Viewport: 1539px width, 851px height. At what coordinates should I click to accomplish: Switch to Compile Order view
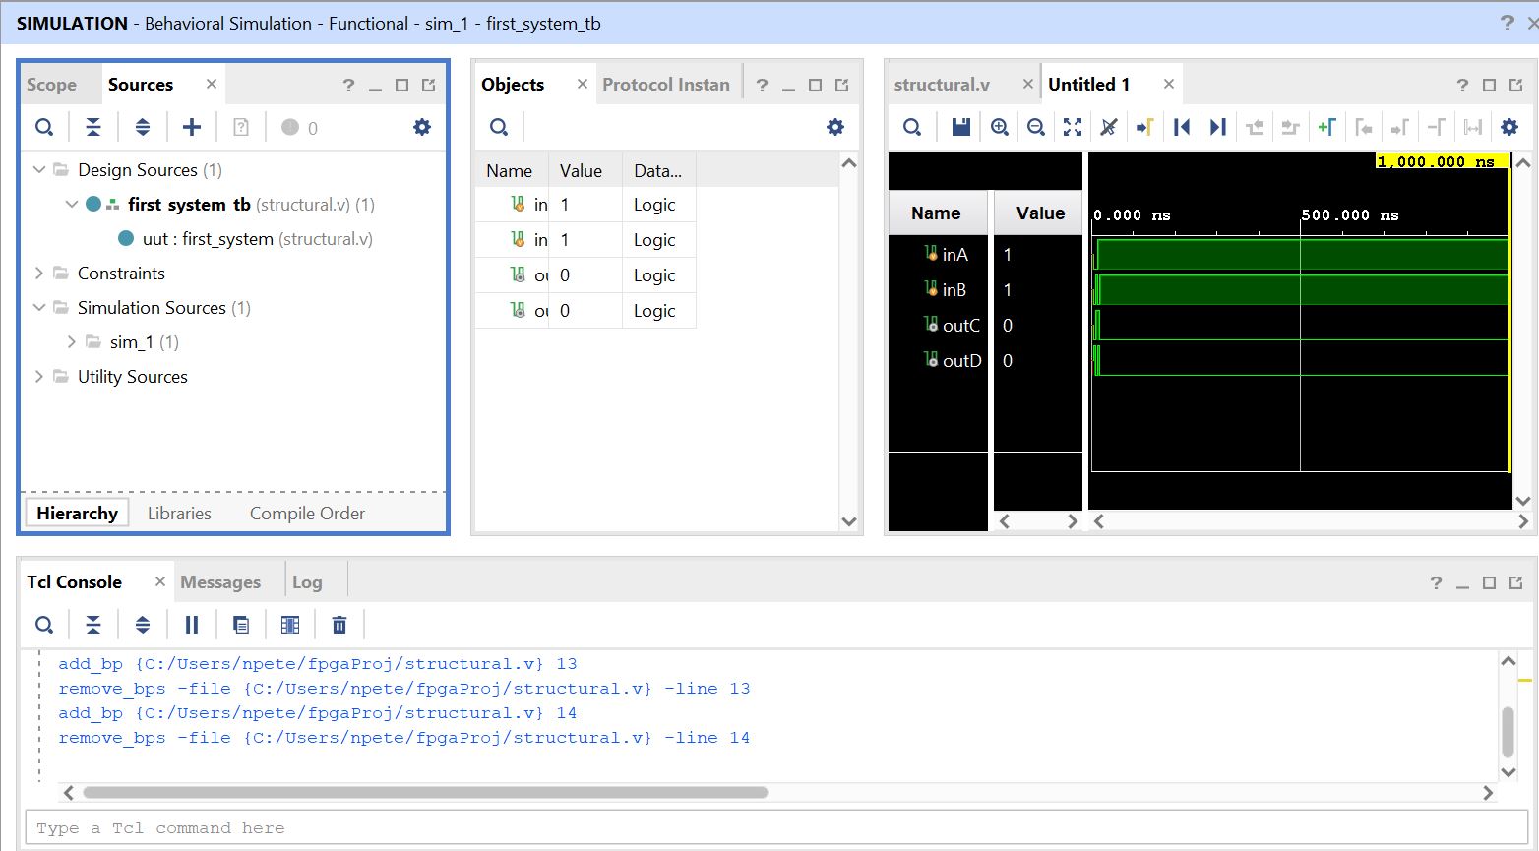[307, 514]
